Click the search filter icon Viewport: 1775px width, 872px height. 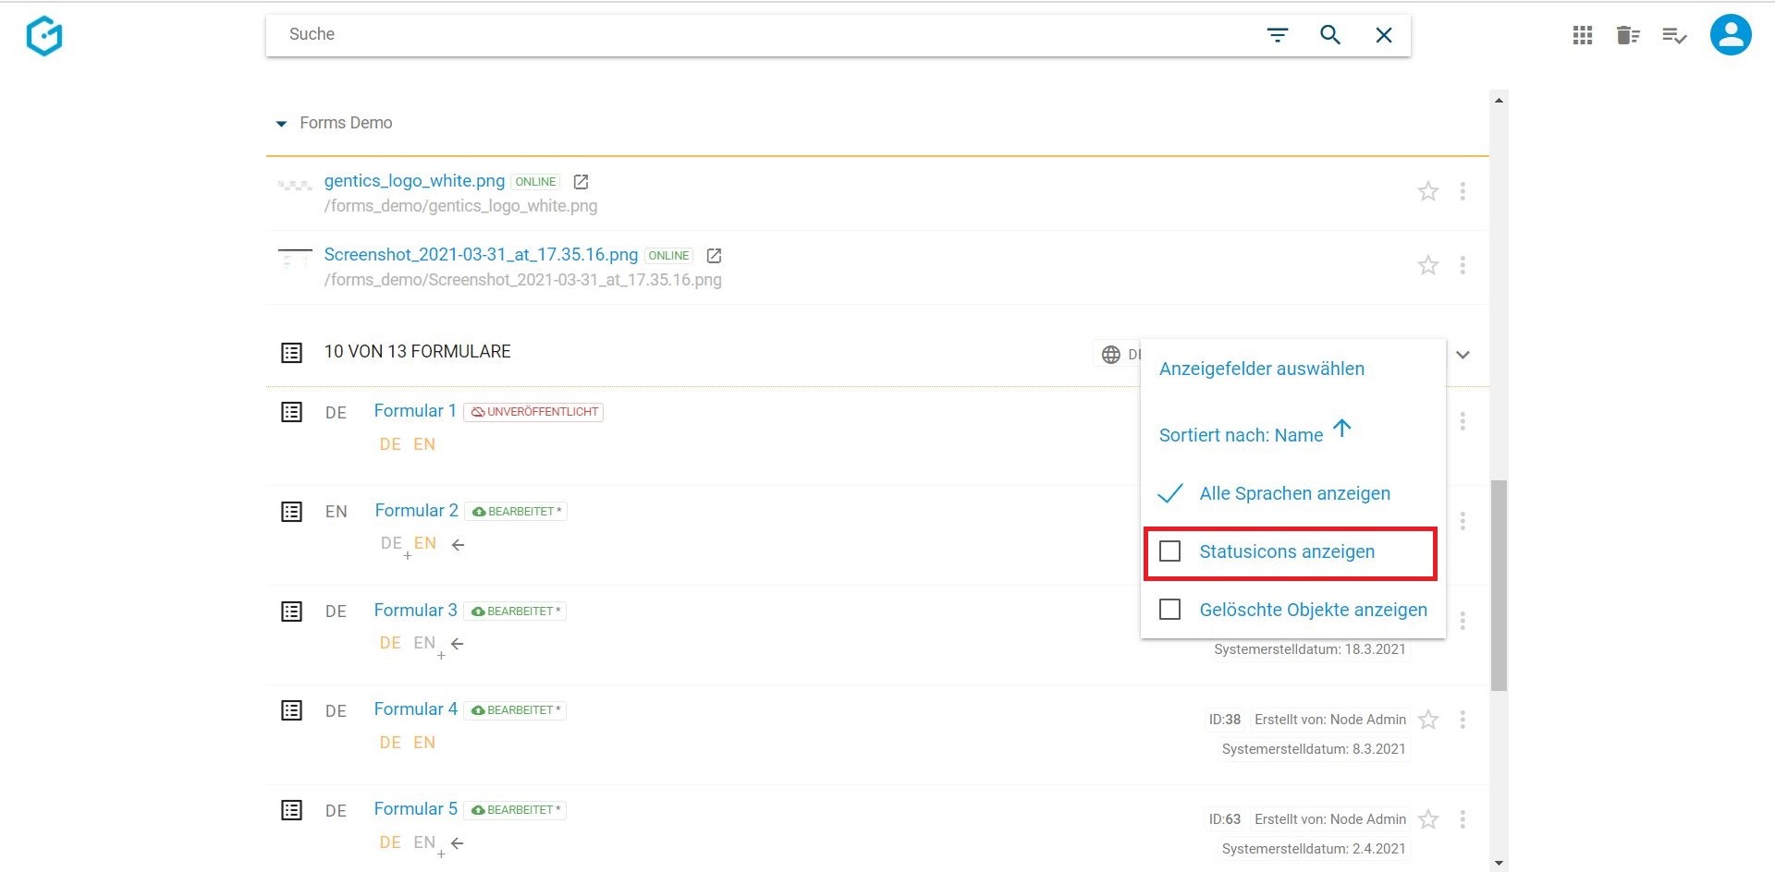pyautogui.click(x=1277, y=35)
